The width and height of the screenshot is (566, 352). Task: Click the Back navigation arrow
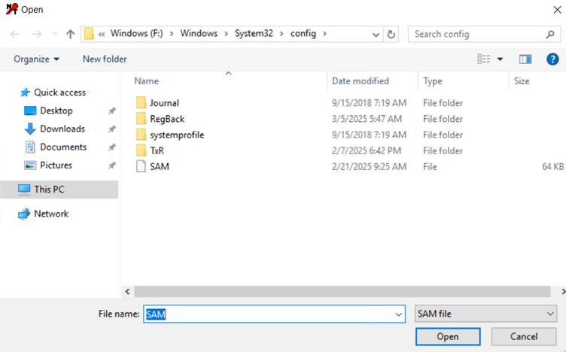click(14, 35)
